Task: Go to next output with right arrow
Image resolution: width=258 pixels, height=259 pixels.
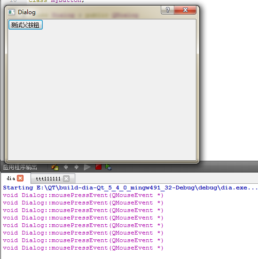Action: coord(76,167)
